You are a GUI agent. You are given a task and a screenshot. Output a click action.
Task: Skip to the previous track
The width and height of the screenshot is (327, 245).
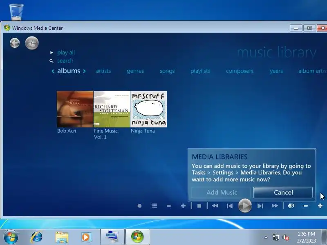[x=230, y=206]
